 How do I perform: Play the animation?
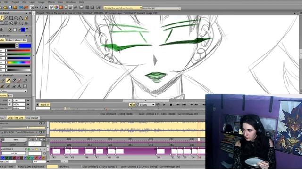pyautogui.click(x=164, y=105)
